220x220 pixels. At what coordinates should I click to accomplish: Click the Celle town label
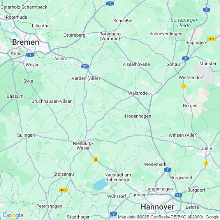click(207, 148)
